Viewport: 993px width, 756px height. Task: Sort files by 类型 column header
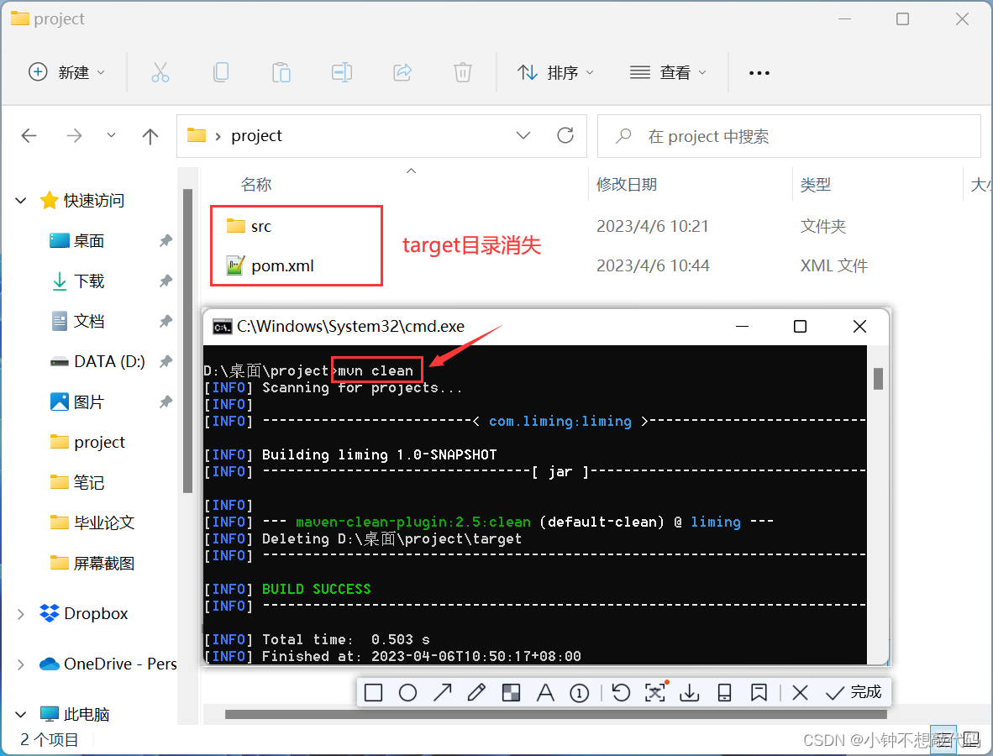coord(815,184)
